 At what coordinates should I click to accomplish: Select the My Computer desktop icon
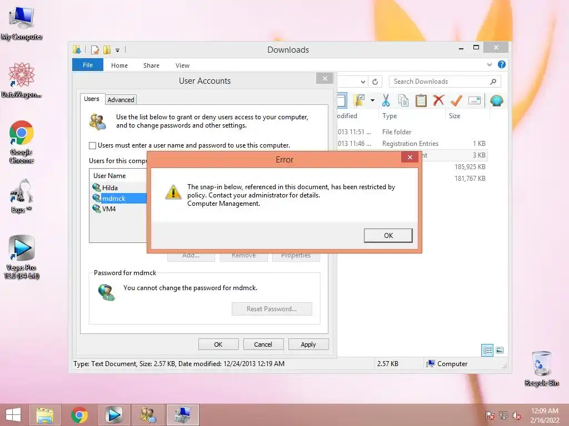[x=22, y=24]
